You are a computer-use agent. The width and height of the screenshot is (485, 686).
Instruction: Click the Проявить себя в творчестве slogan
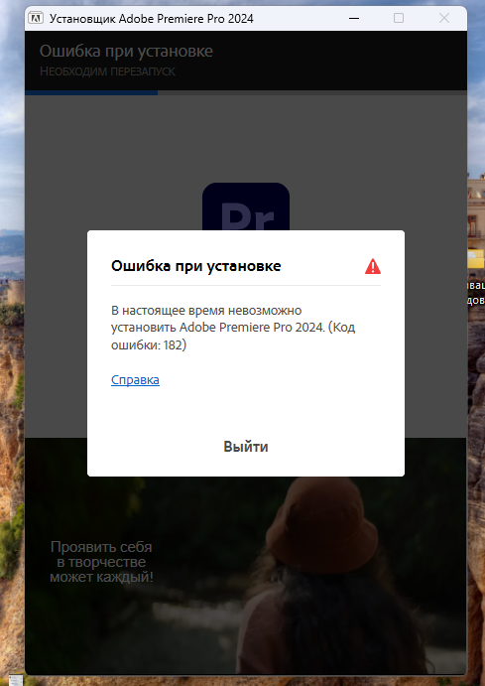click(101, 562)
